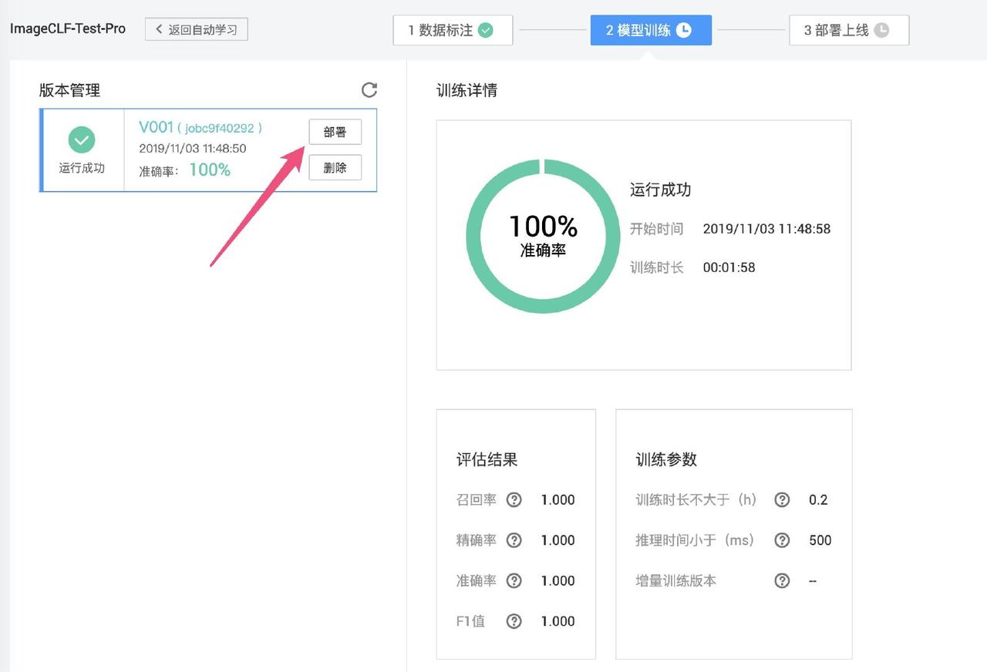This screenshot has height=672, width=987.
Task: Go to step 1 数据标注
Action: (x=453, y=30)
